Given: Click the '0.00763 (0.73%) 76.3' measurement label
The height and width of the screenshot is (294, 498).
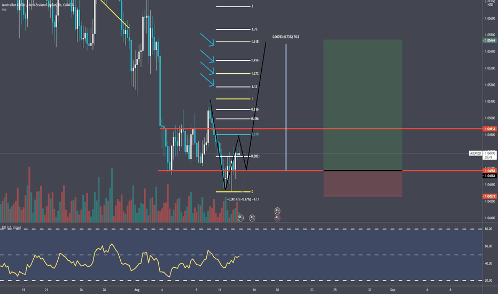Looking at the screenshot, I should click(285, 37).
